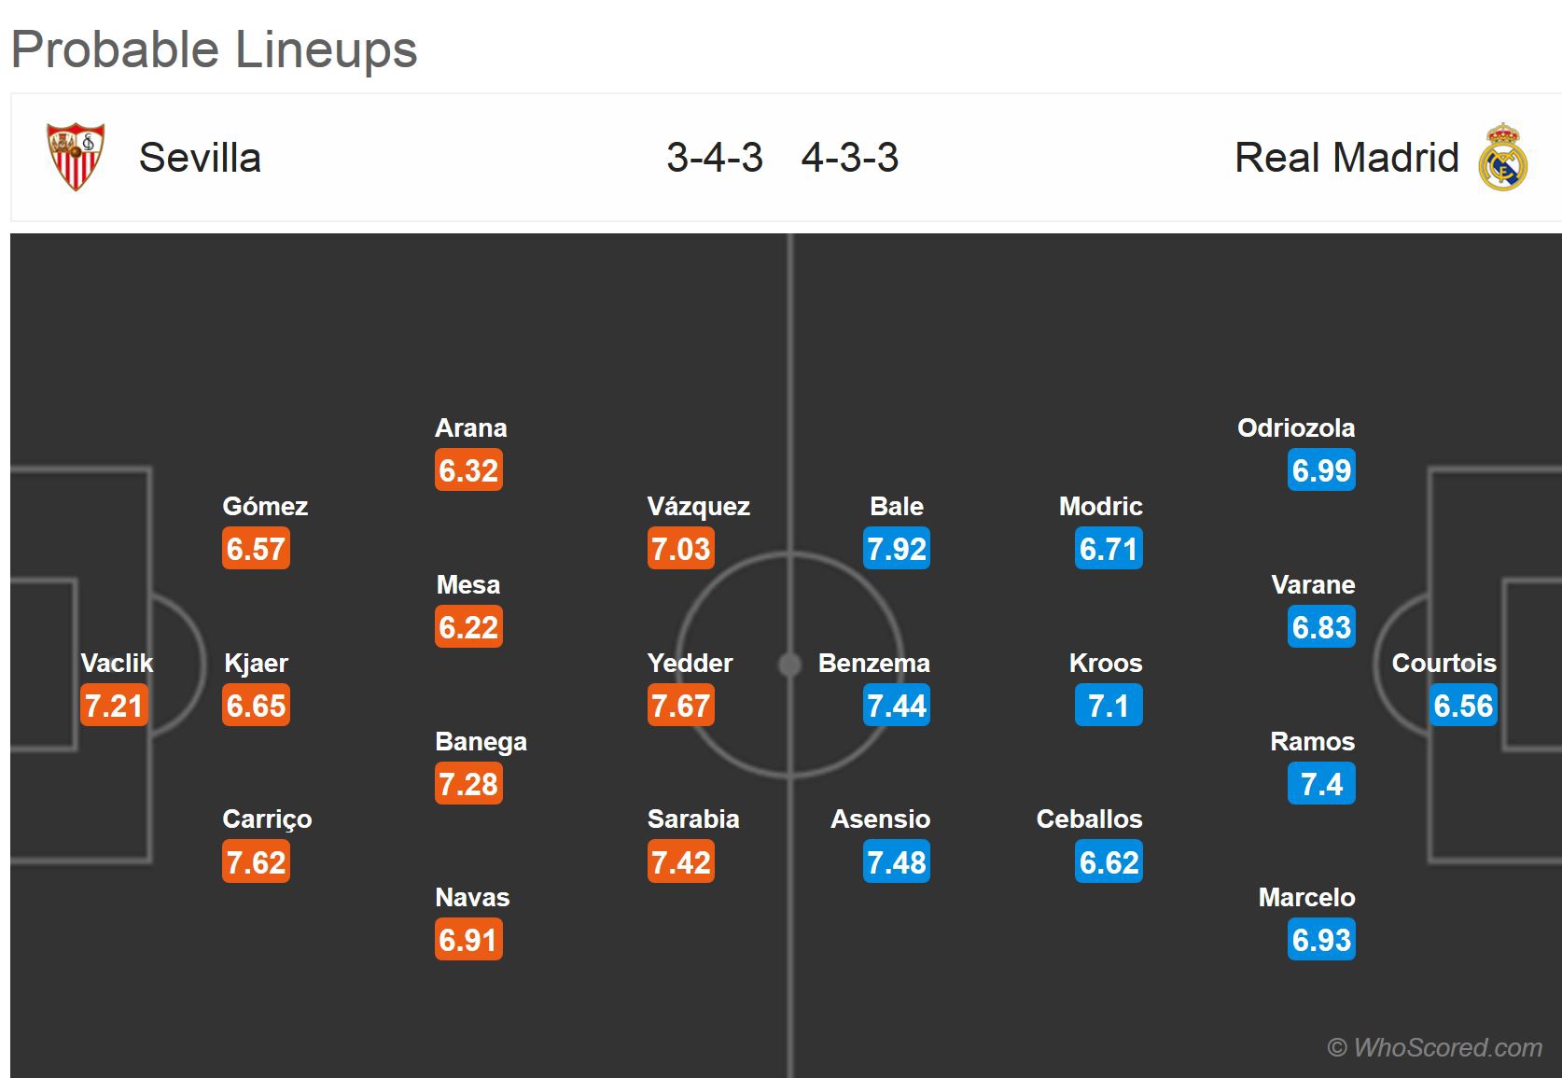1562x1078 pixels.
Task: Click Carriço's 7.62 rating badge
Action: pos(256,861)
